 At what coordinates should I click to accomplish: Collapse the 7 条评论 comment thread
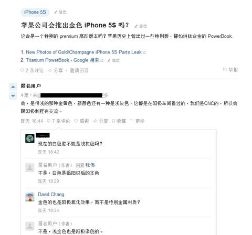[58, 121]
